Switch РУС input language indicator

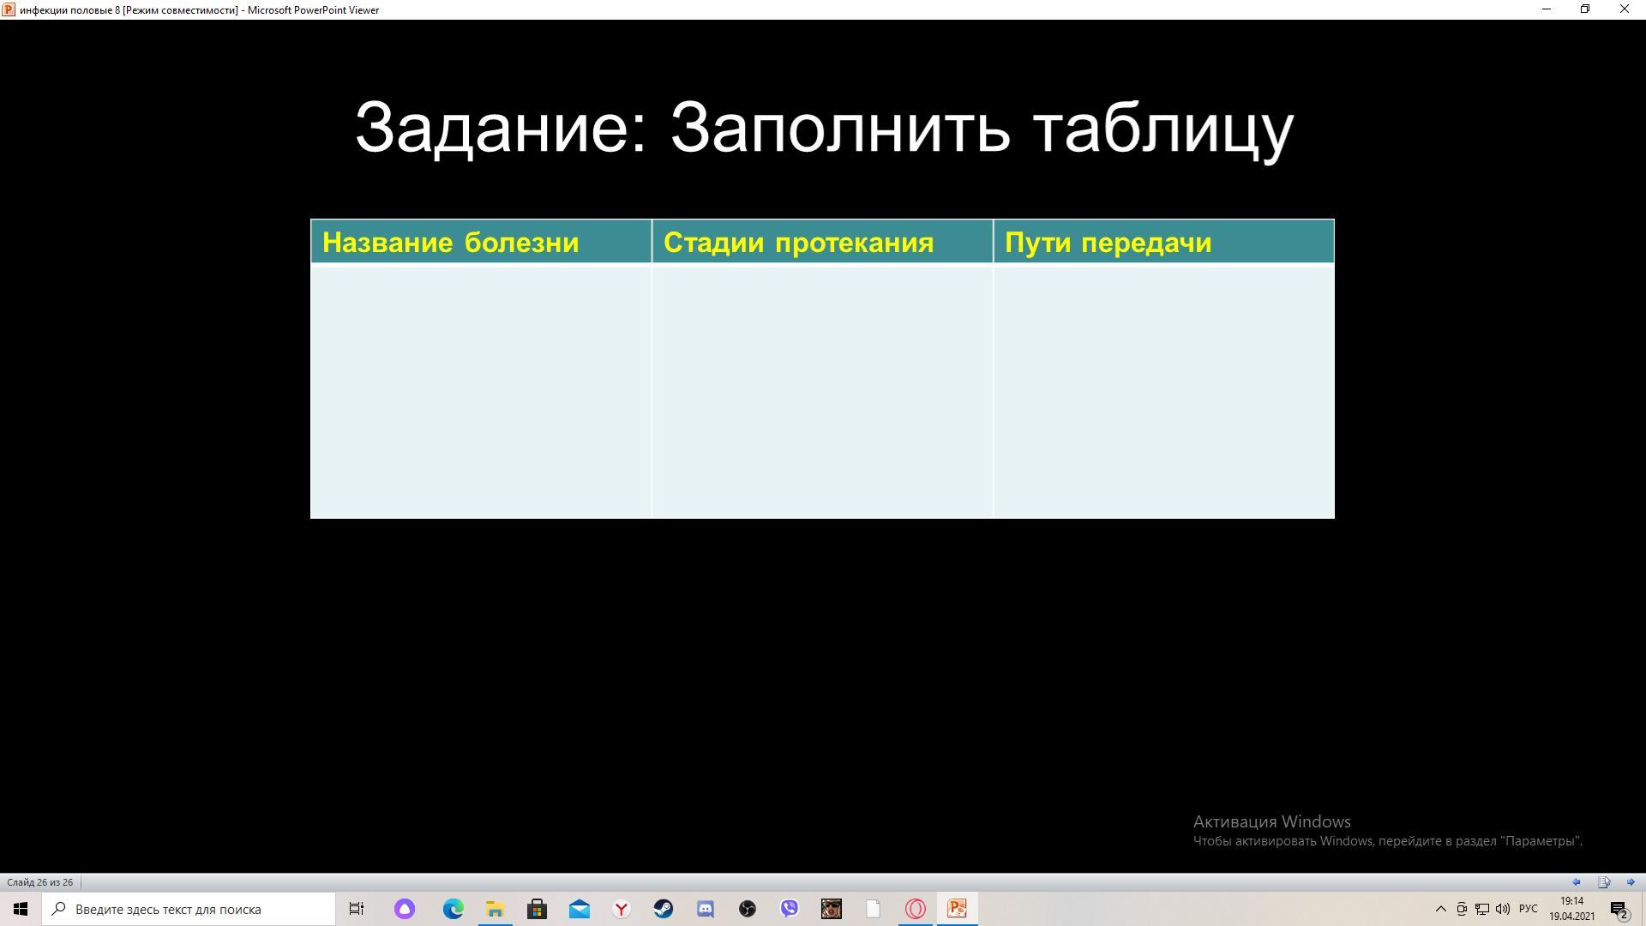click(x=1528, y=909)
